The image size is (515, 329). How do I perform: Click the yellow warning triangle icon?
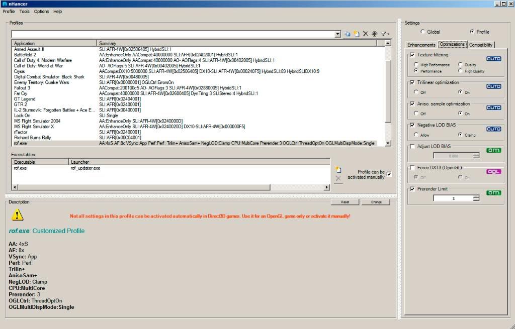click(x=17, y=215)
